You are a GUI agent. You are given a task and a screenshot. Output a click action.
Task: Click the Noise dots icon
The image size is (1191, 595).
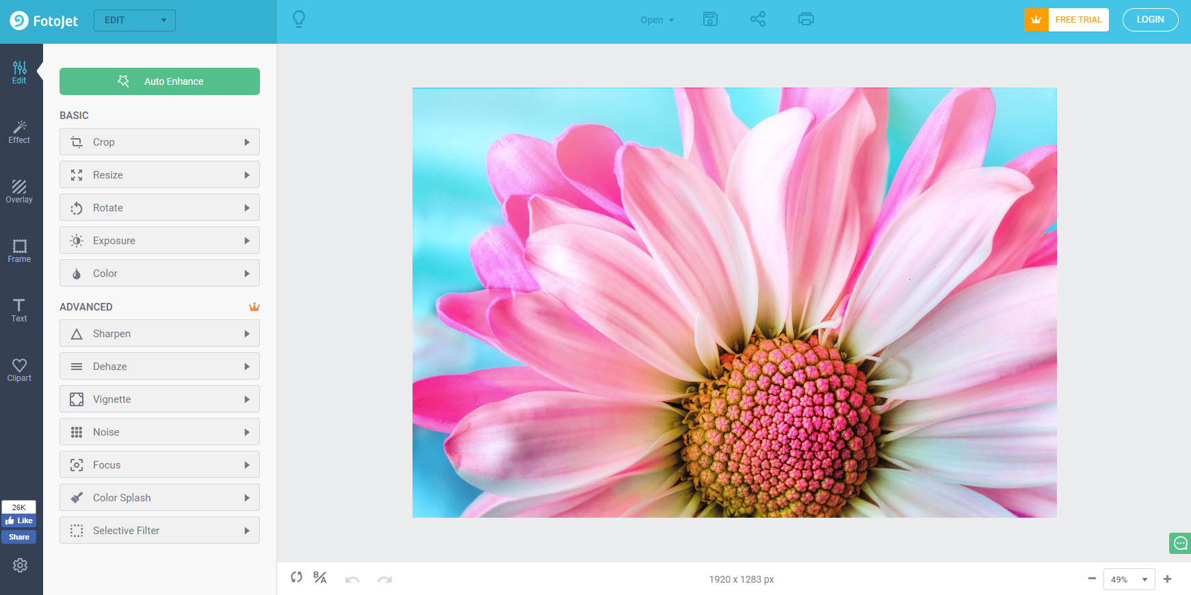77,432
